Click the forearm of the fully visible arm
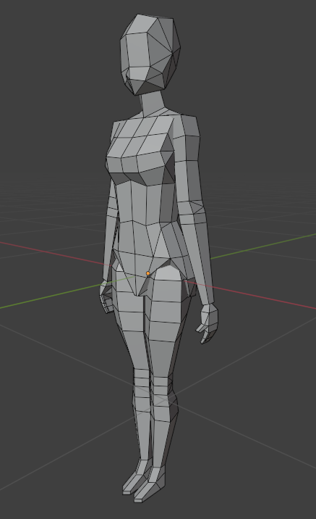The image size is (316, 519). [202, 262]
